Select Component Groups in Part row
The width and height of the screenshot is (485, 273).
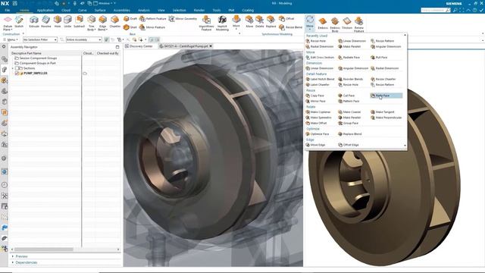point(35,63)
